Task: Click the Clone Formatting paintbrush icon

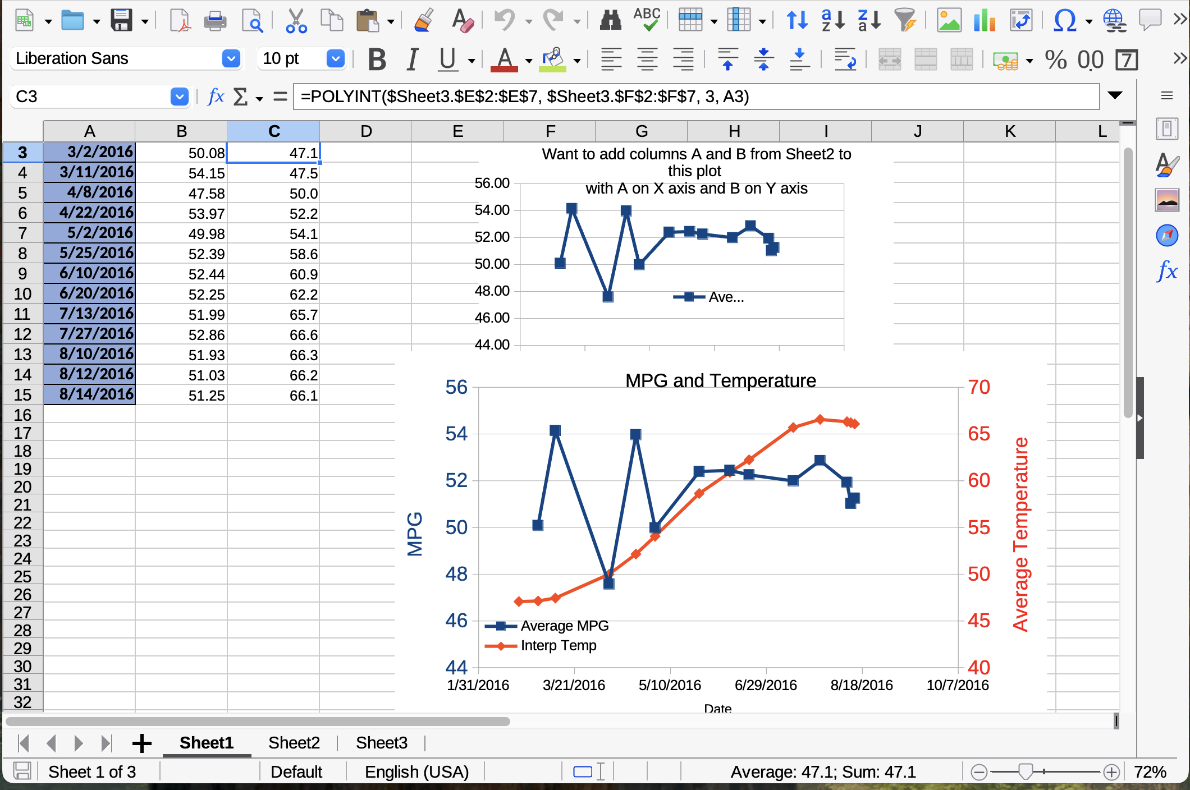Action: pos(424,21)
